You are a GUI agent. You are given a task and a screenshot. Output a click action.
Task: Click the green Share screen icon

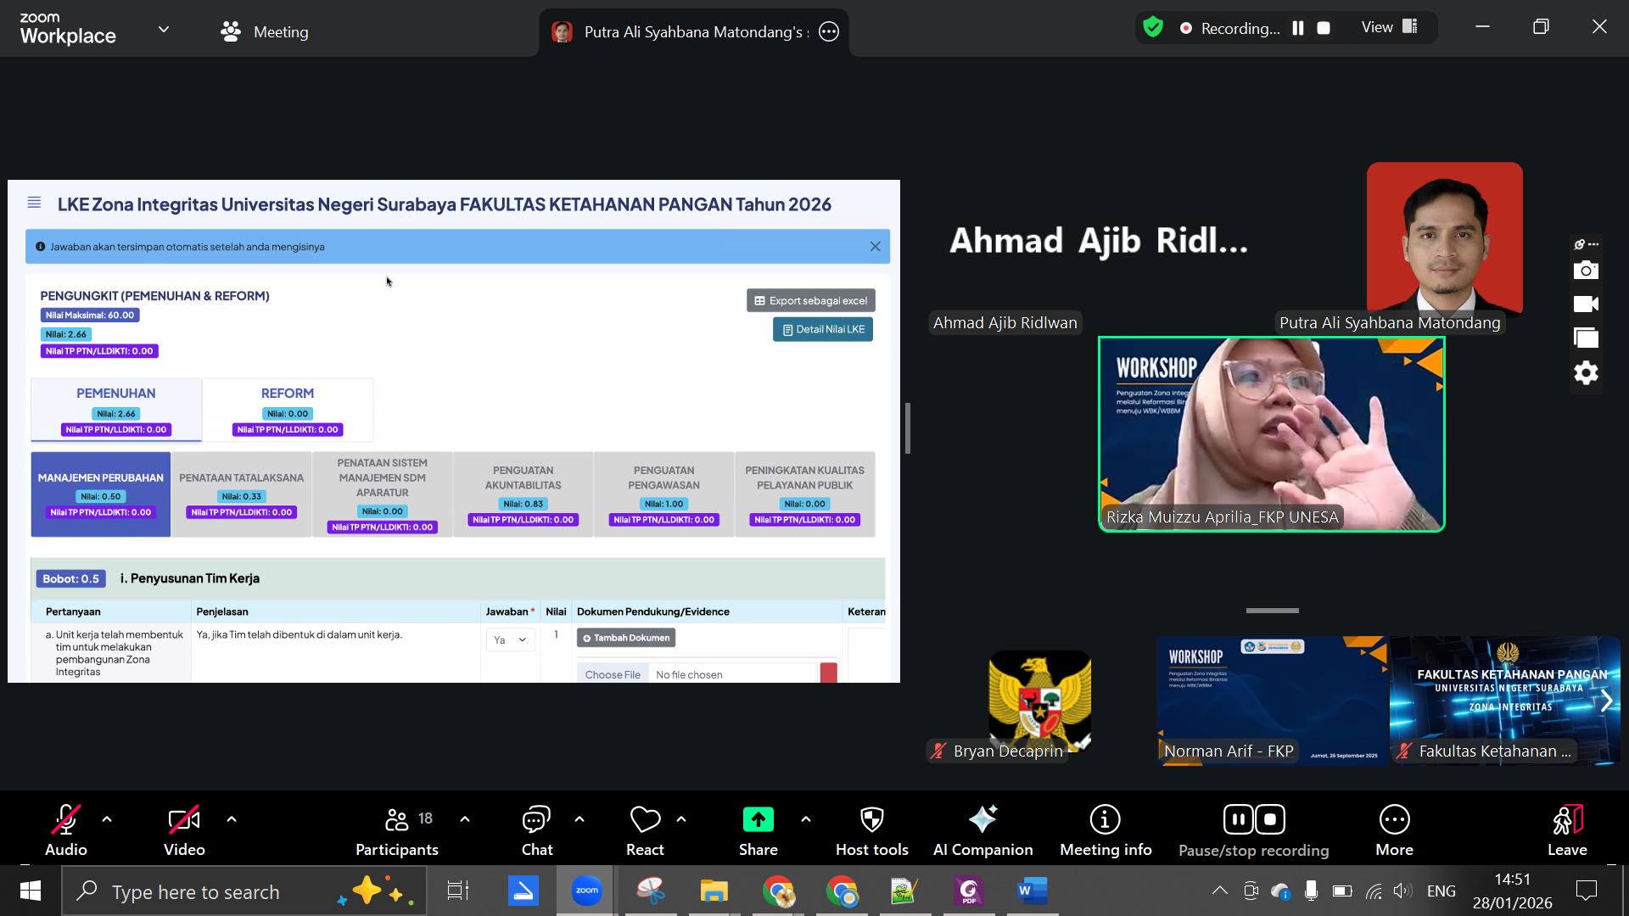(x=758, y=820)
